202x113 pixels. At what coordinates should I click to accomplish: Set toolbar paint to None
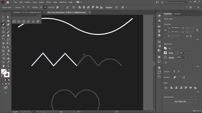[9, 80]
